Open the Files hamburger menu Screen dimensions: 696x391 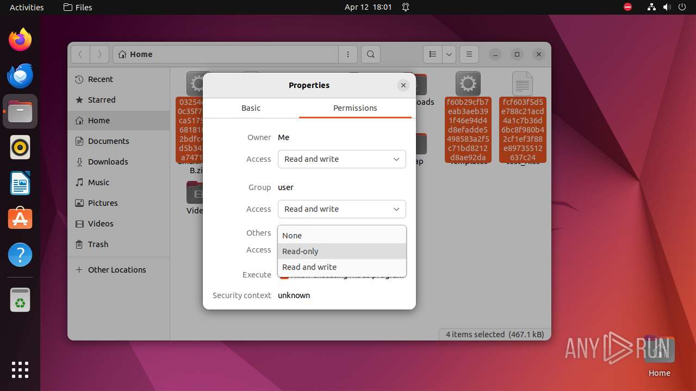[x=469, y=54]
